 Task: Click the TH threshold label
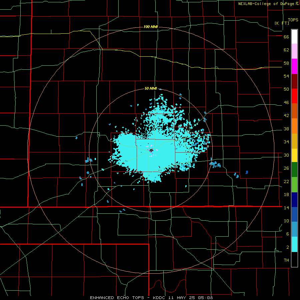pyautogui.click(x=286, y=260)
